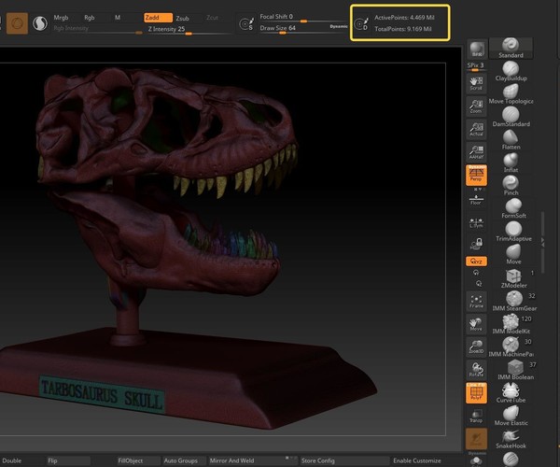Enable Zsub sculpt mode

(183, 19)
